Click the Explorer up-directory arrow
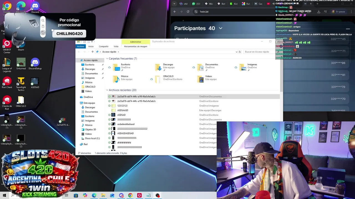This screenshot has width=355, height=199. pyautogui.click(x=93, y=52)
